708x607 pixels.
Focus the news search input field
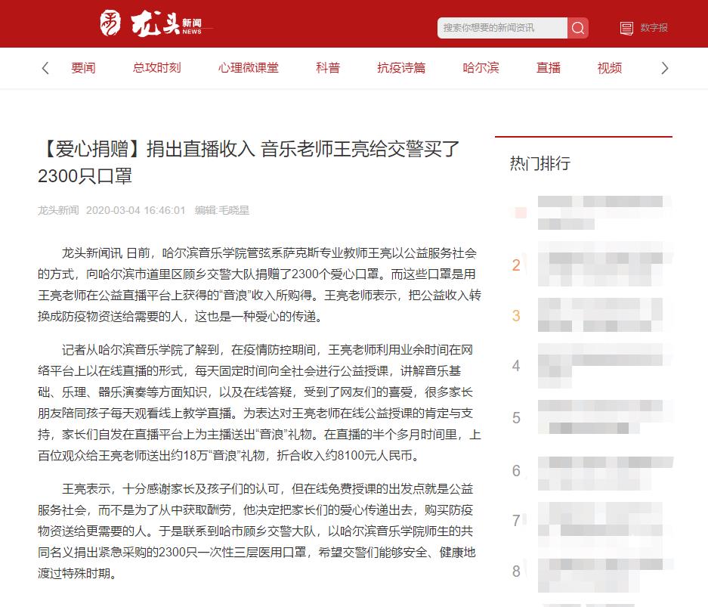point(502,28)
